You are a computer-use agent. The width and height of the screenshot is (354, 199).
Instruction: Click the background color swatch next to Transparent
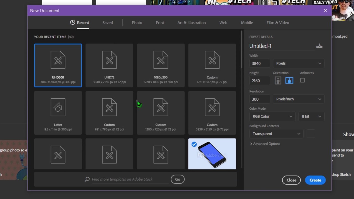pos(311,134)
